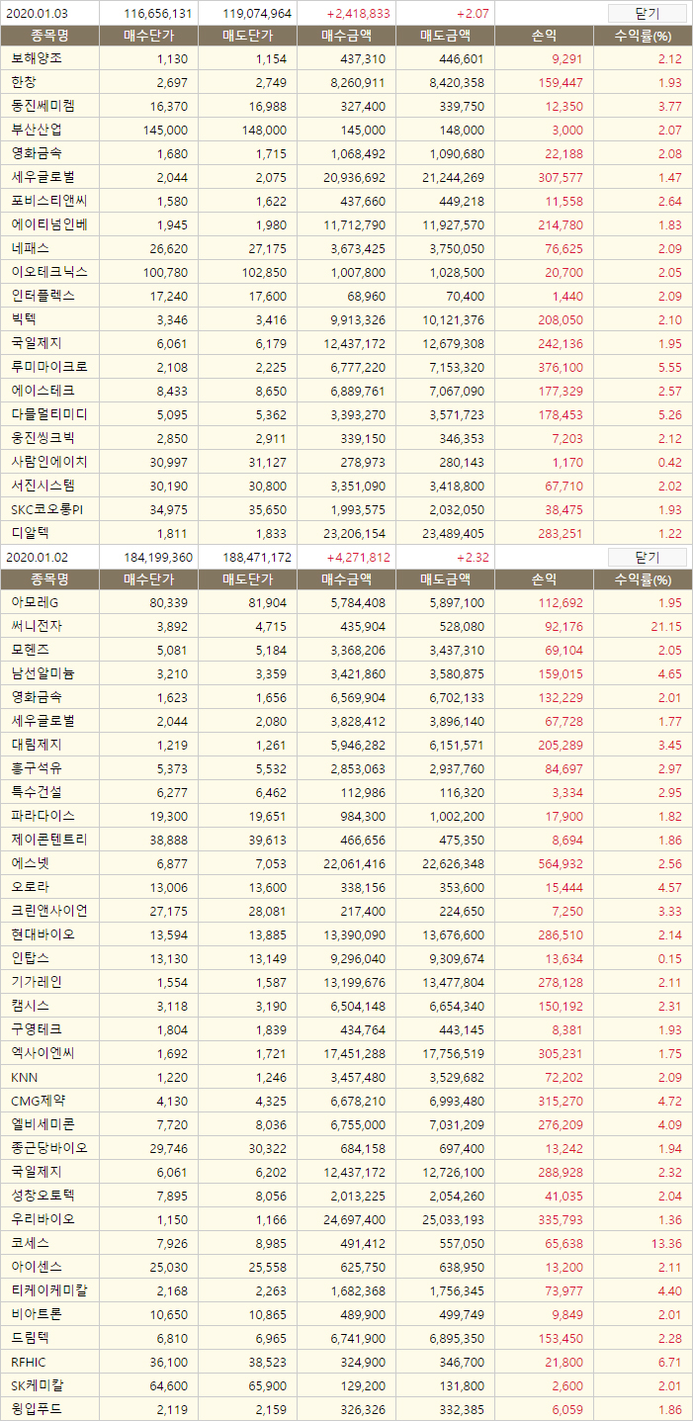Viewport: 693px width, 1421px height.
Task: Close the 2020.01.03 trade section with 닫기
Action: [x=647, y=14]
